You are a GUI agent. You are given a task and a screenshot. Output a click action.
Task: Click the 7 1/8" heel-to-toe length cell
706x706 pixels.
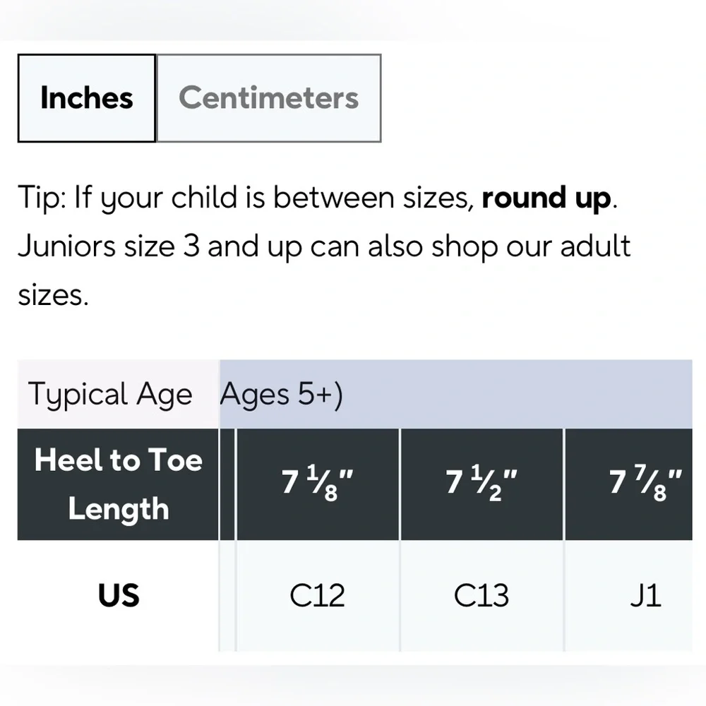(x=318, y=484)
